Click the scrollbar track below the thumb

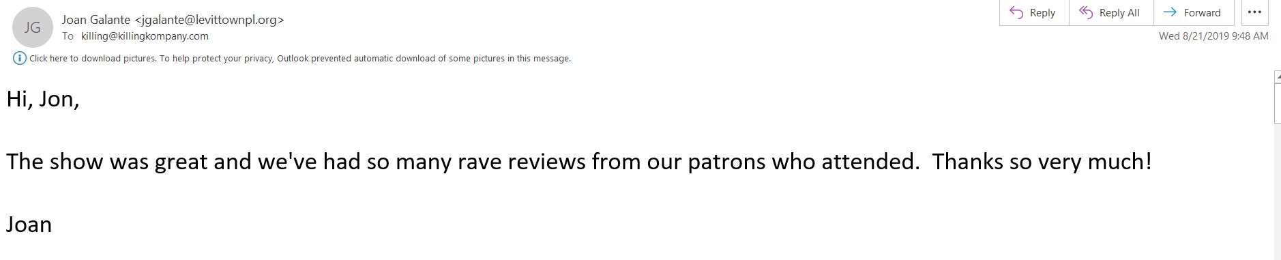click(1277, 191)
